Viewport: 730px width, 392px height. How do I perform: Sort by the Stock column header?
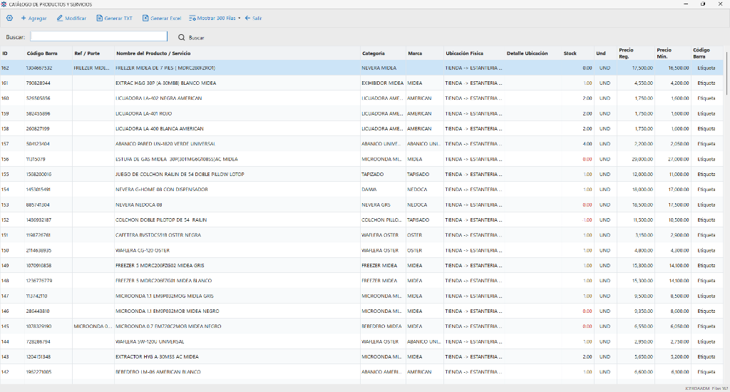[x=570, y=53]
